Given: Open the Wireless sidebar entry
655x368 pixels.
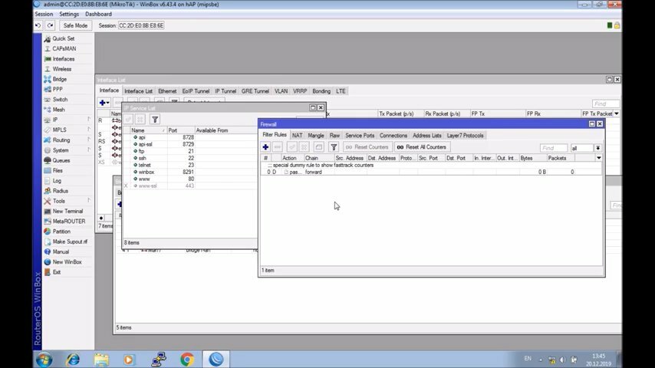Looking at the screenshot, I should tap(61, 69).
